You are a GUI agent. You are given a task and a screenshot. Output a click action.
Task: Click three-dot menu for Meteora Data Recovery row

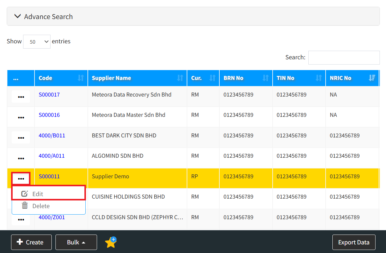pyautogui.click(x=21, y=97)
